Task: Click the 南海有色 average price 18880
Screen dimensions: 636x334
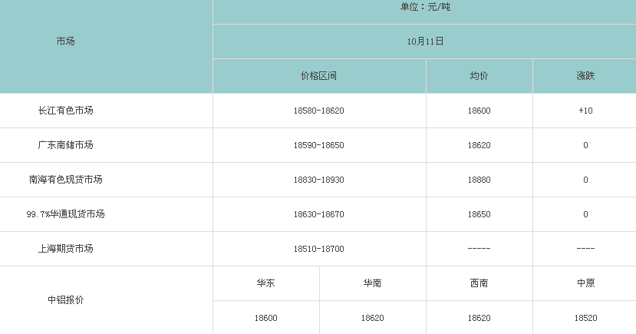Action: 479,180
